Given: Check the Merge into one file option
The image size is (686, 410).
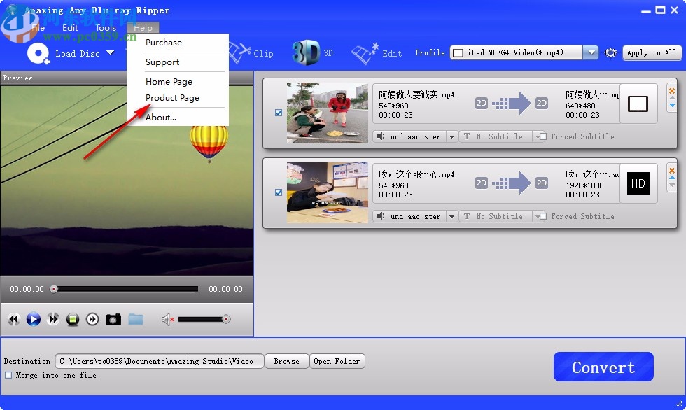Looking at the screenshot, I should tap(9, 376).
